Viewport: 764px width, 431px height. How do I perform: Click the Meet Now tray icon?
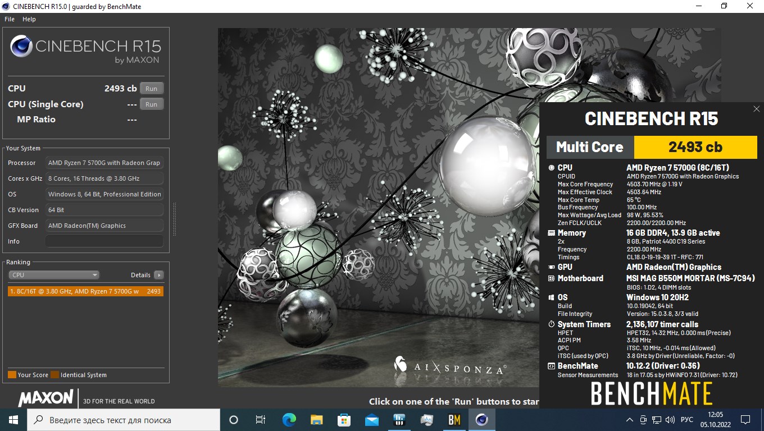click(x=644, y=420)
